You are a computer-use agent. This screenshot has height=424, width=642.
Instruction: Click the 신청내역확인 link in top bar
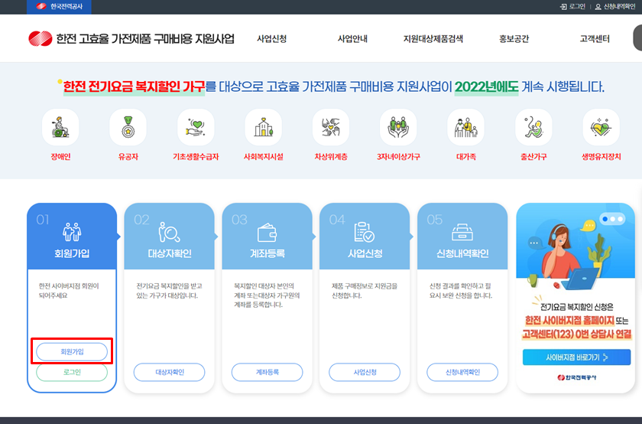[620, 7]
